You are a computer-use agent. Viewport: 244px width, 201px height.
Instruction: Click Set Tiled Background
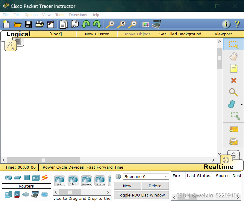coord(180,34)
